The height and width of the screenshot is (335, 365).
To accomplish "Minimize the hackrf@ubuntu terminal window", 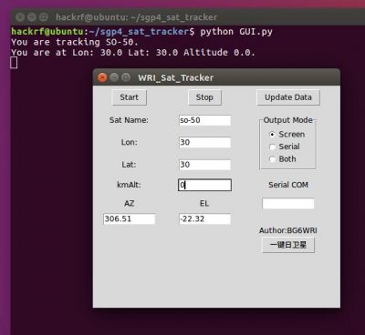I will 32,17.
